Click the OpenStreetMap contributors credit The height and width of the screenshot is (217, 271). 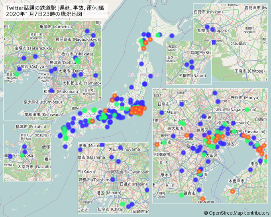(237, 213)
